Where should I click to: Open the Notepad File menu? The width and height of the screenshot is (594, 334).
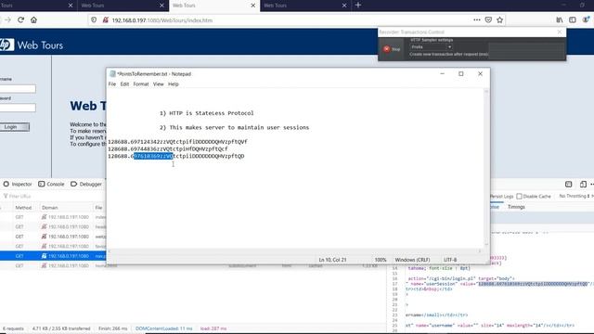pos(112,84)
